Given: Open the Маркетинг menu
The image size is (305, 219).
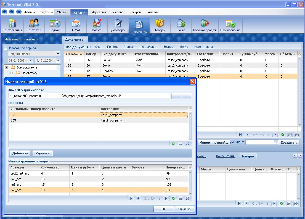Looking at the screenshot, I should pyautogui.click(x=99, y=12).
